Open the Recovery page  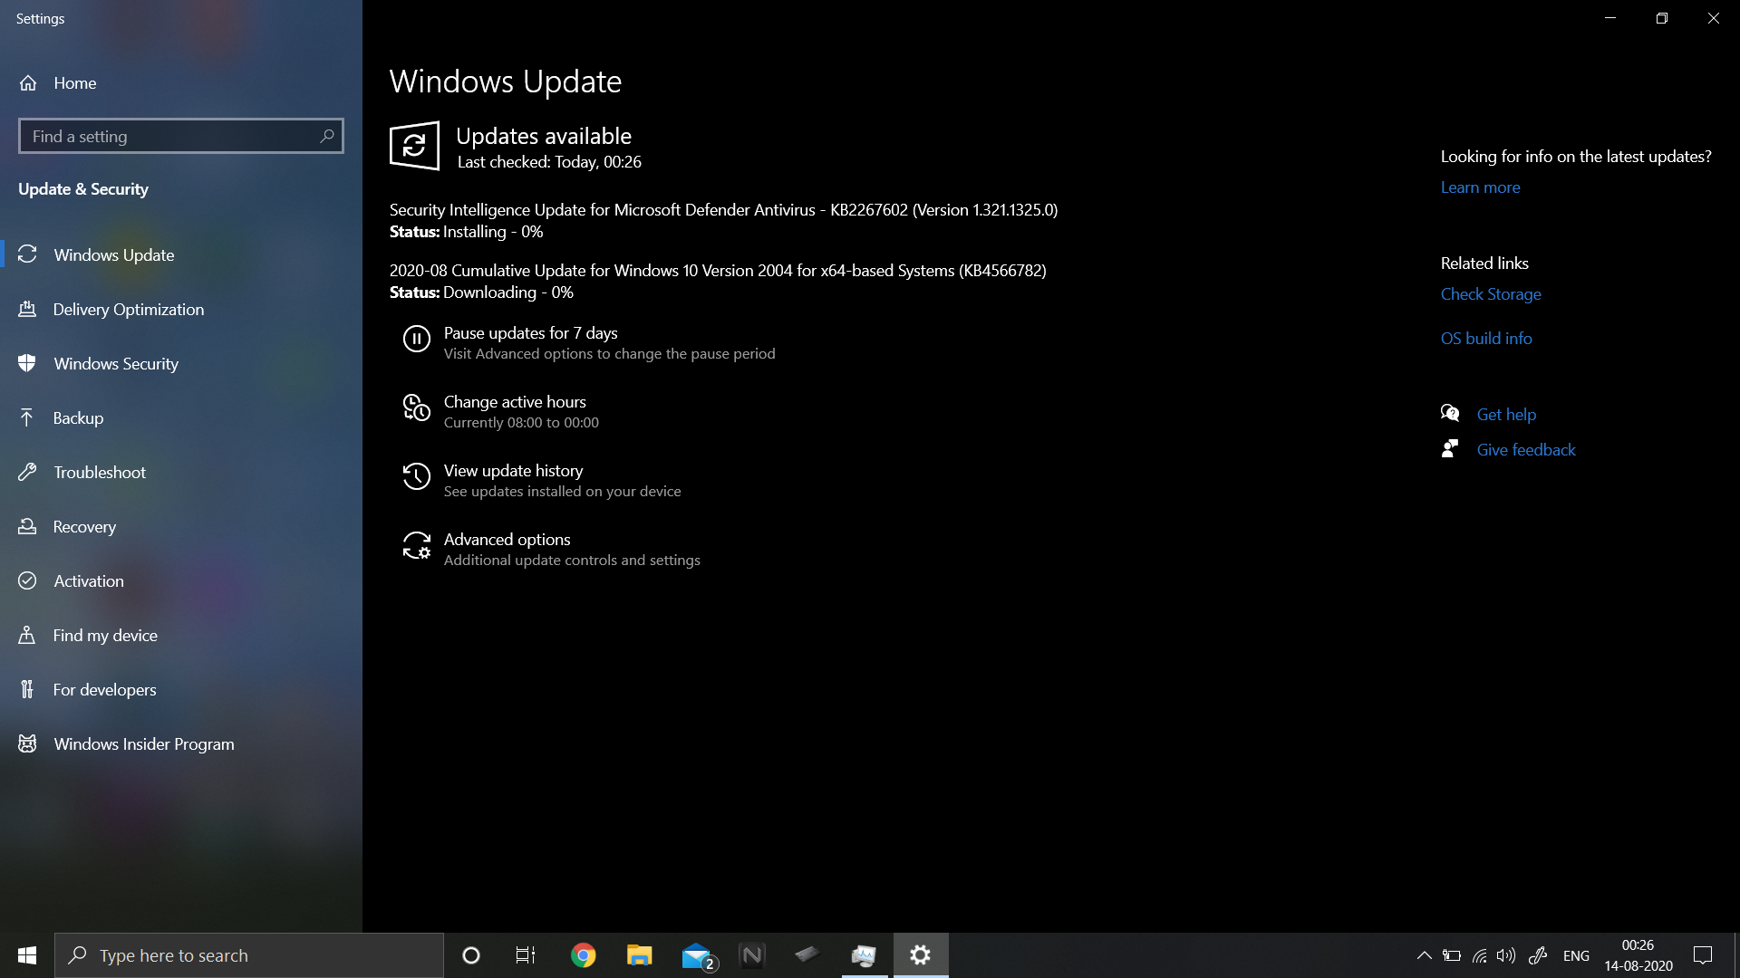point(181,526)
